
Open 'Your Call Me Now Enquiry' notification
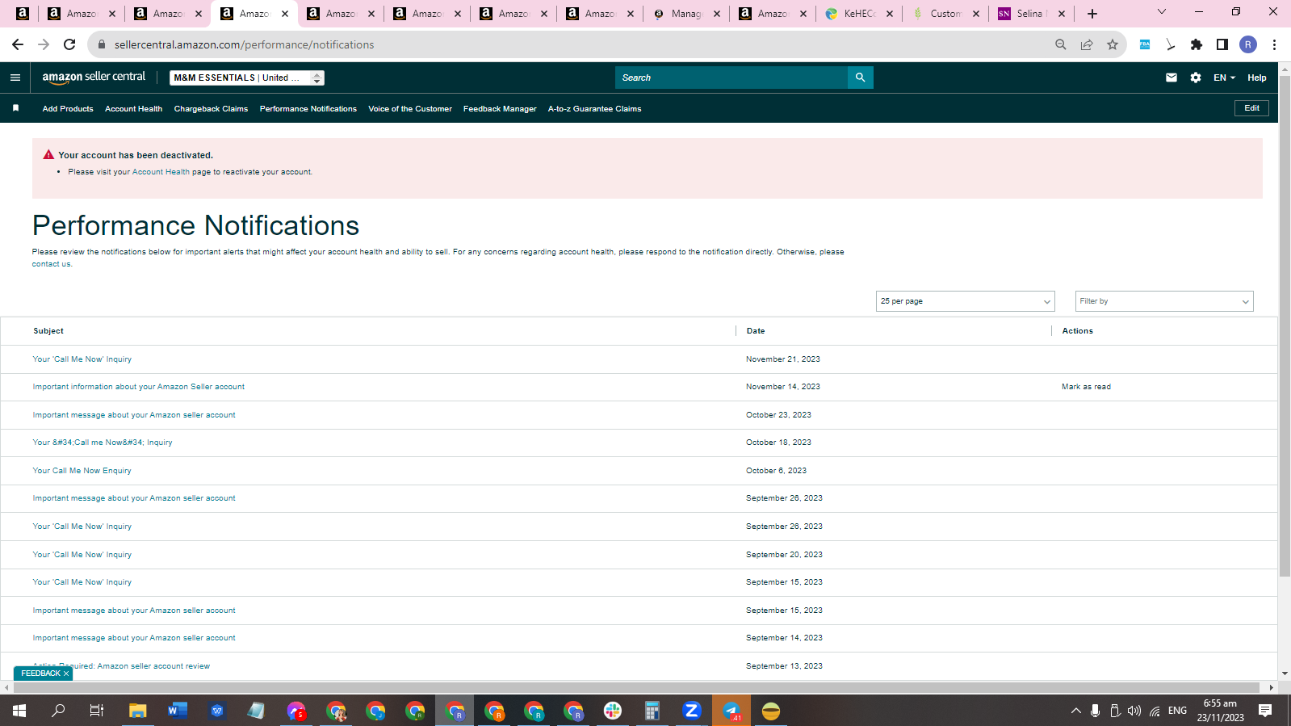tap(82, 471)
